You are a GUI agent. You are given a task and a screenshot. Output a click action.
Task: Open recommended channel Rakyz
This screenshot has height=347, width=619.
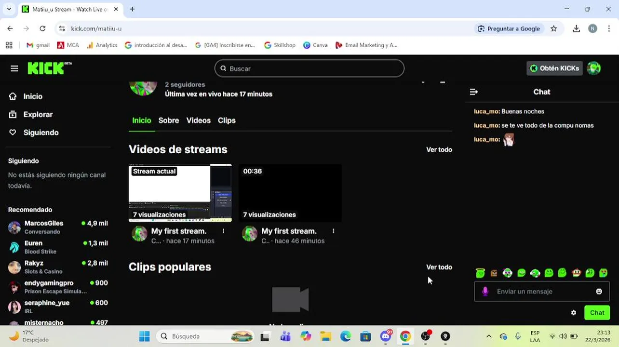(x=58, y=267)
